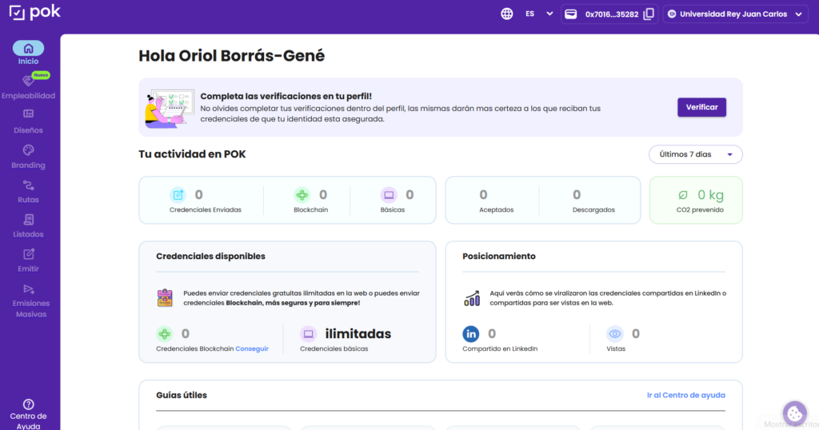Click the globe language icon
819x430 pixels.
tap(507, 14)
